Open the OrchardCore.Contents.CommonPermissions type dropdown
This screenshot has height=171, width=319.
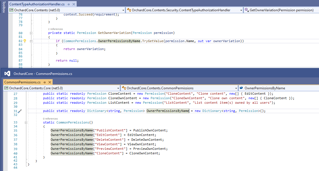[236, 88]
